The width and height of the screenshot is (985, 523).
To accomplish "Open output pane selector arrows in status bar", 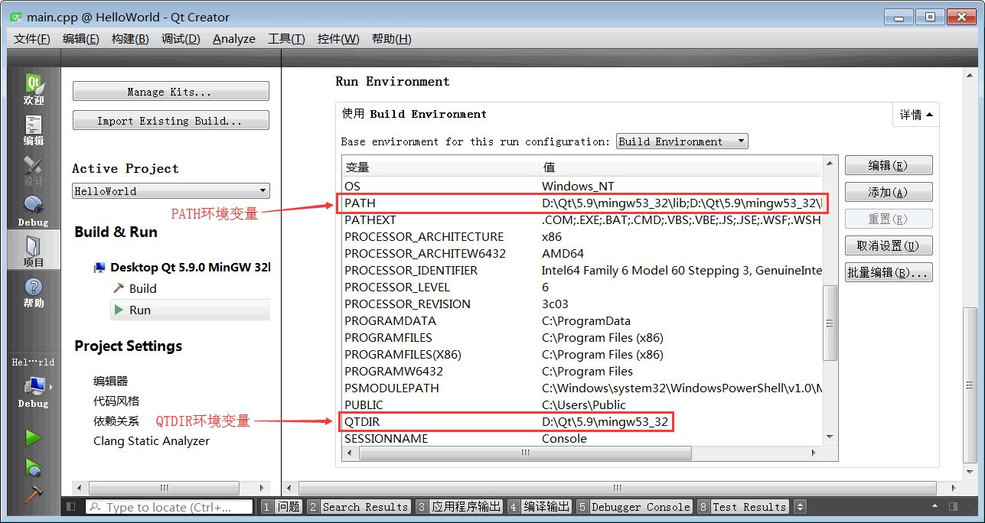I will pos(800,506).
